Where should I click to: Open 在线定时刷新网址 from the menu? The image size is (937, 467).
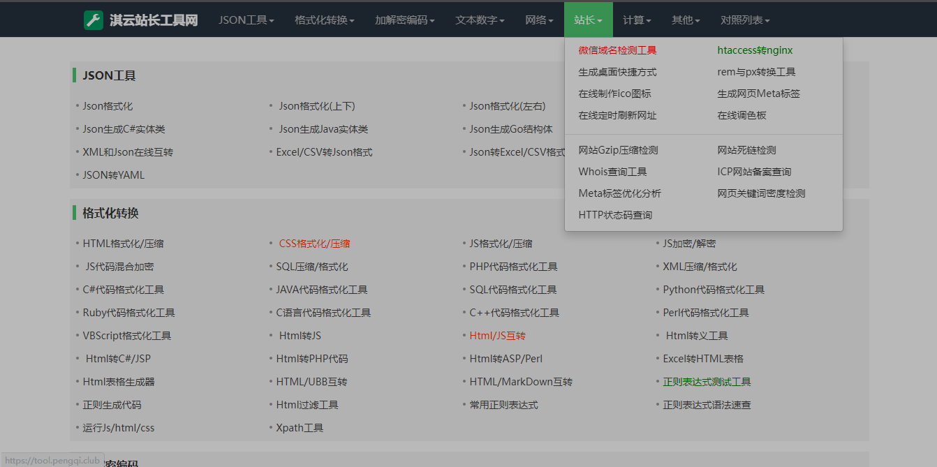[x=617, y=115]
